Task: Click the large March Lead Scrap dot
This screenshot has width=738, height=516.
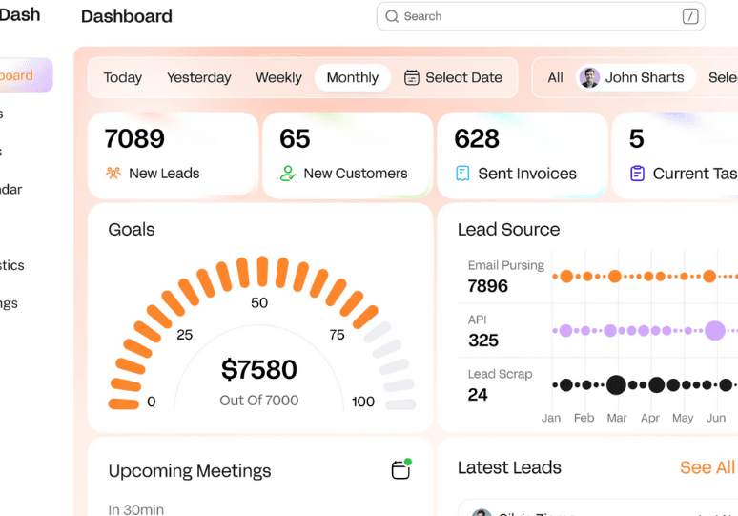Action: (616, 385)
